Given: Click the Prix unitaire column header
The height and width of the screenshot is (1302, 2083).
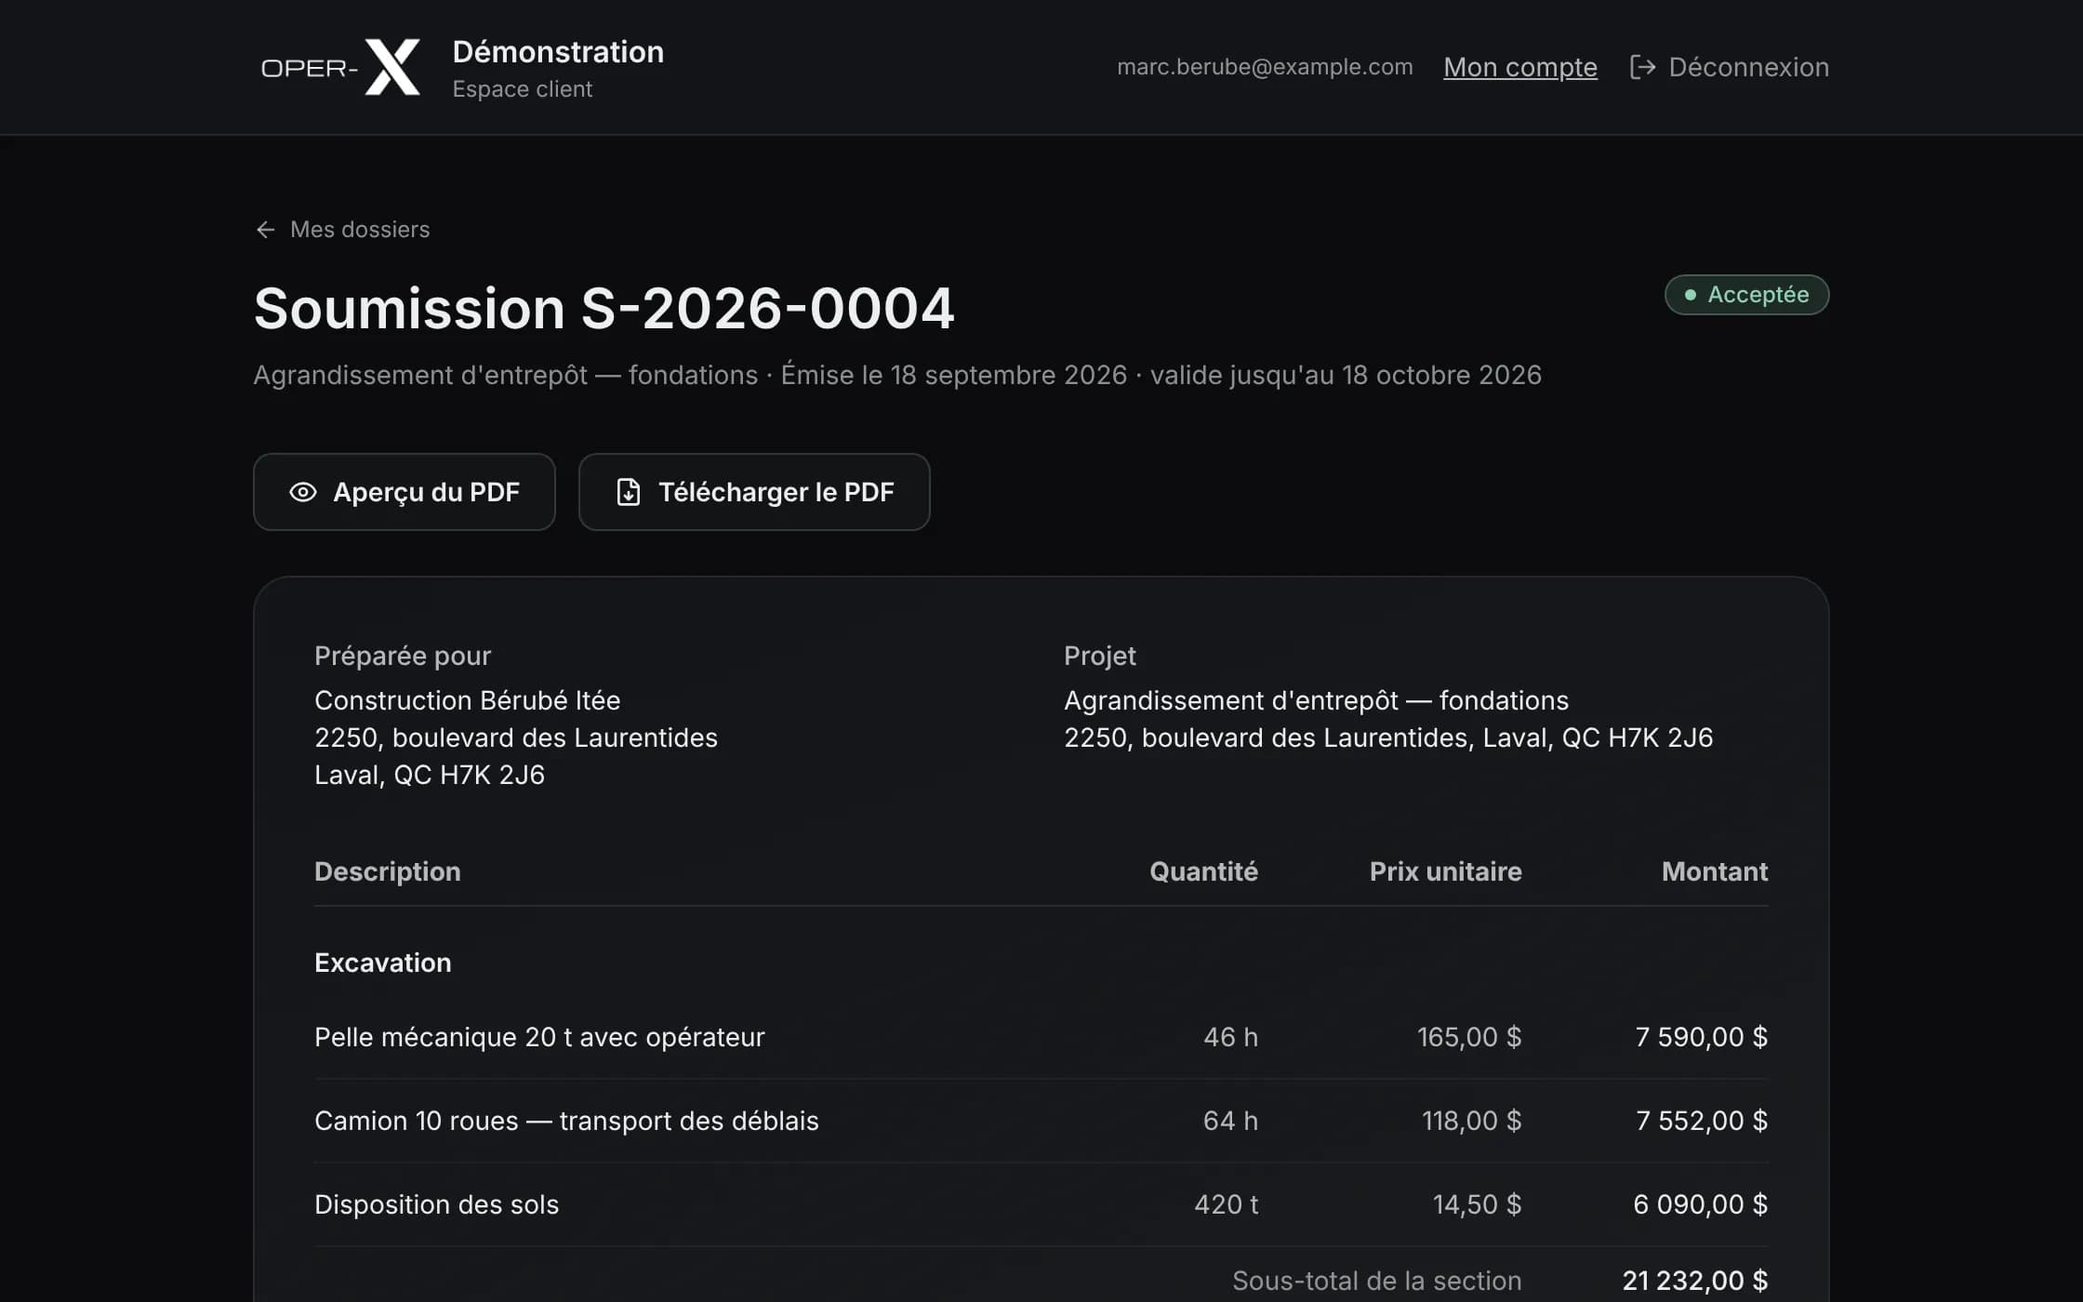Looking at the screenshot, I should pos(1445,871).
